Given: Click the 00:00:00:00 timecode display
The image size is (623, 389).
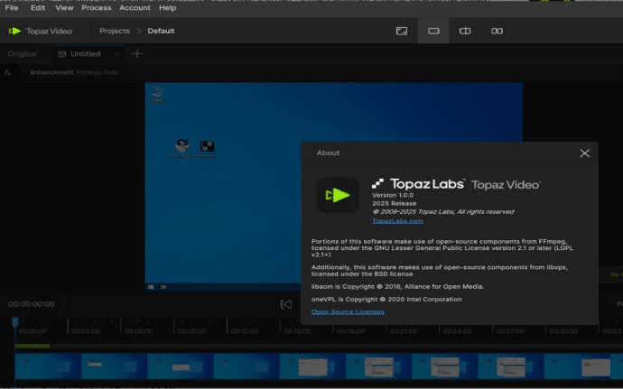Looking at the screenshot, I should click(32, 304).
